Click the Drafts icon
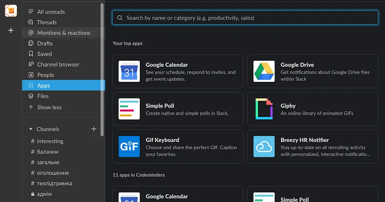This screenshot has width=385, height=202. click(x=31, y=43)
